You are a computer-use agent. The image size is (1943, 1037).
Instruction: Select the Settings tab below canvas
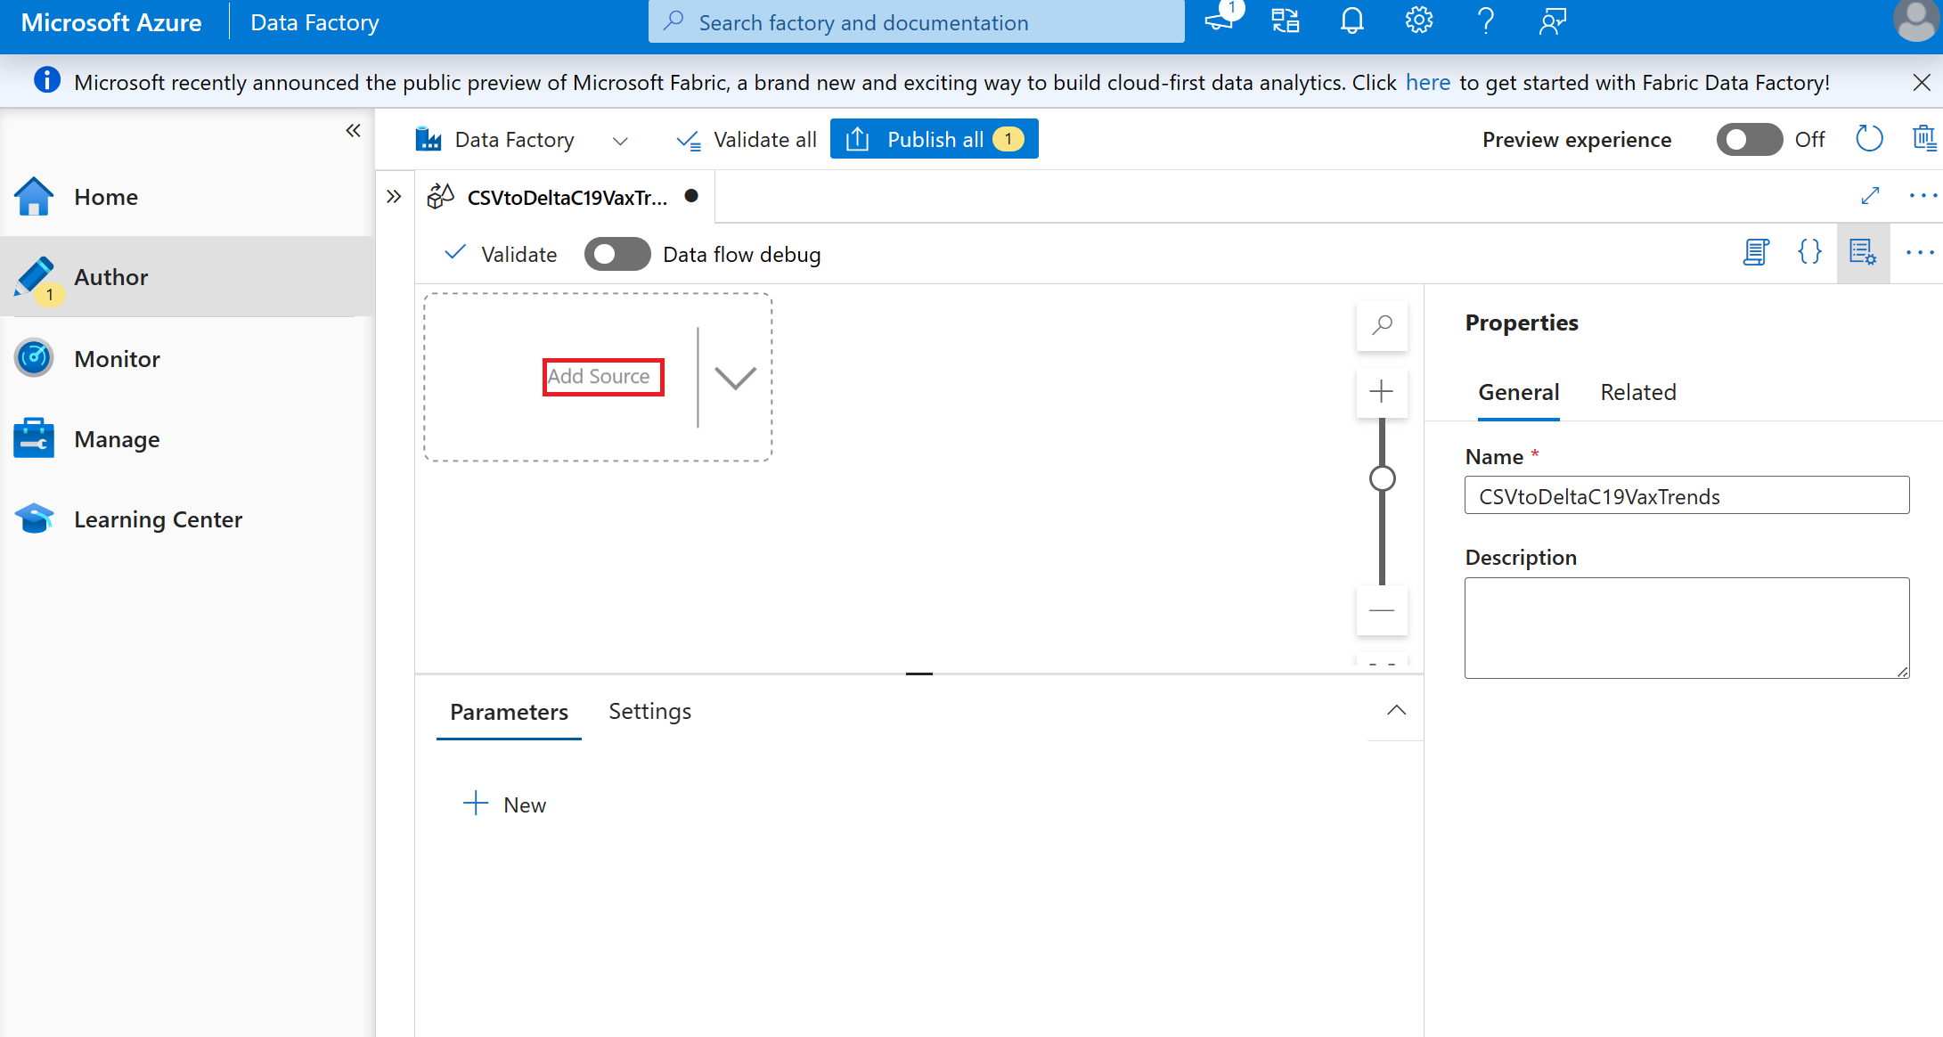648,711
